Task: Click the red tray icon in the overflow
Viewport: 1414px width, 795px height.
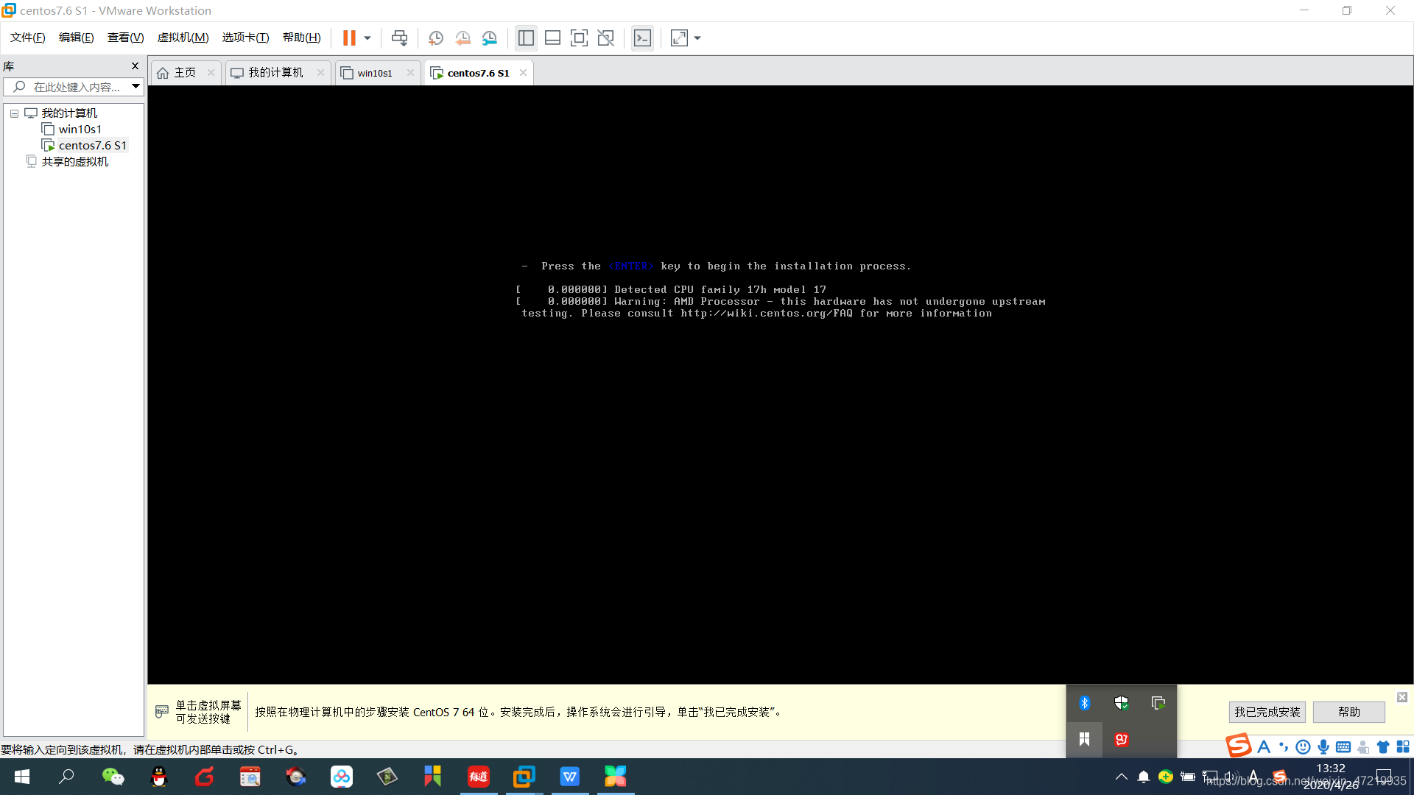Action: 1121,739
